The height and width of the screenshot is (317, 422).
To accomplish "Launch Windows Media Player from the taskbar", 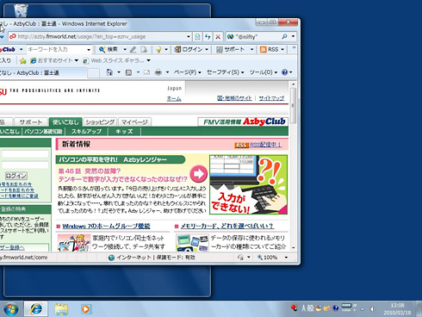I will point(85,309).
